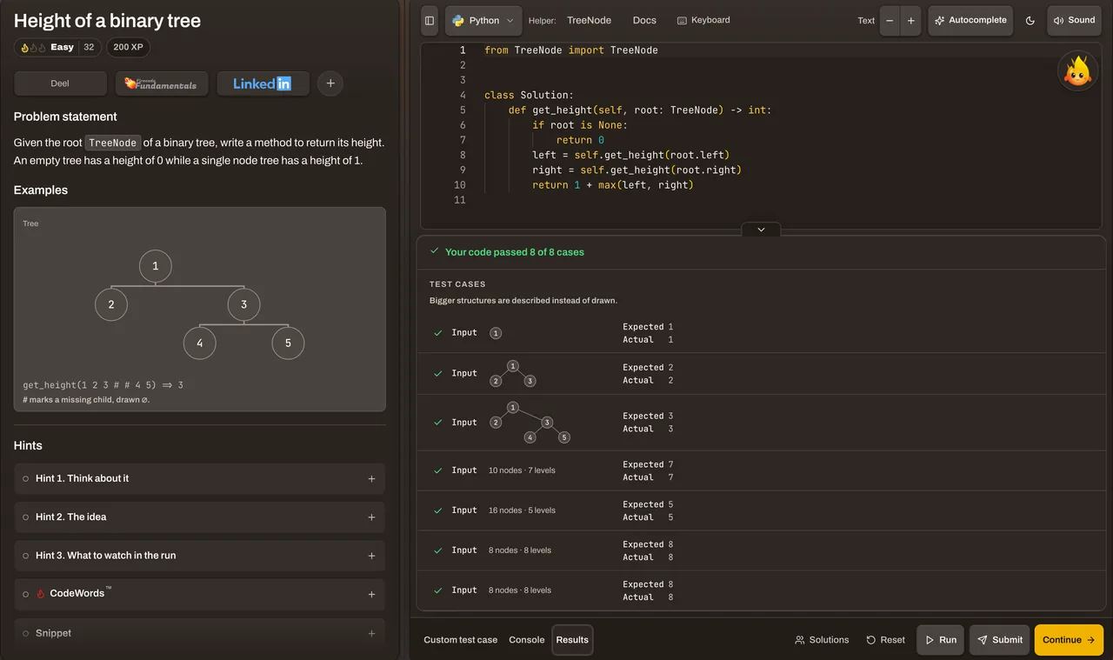This screenshot has height=660, width=1113.
Task: Run the code
Action: pyautogui.click(x=940, y=640)
